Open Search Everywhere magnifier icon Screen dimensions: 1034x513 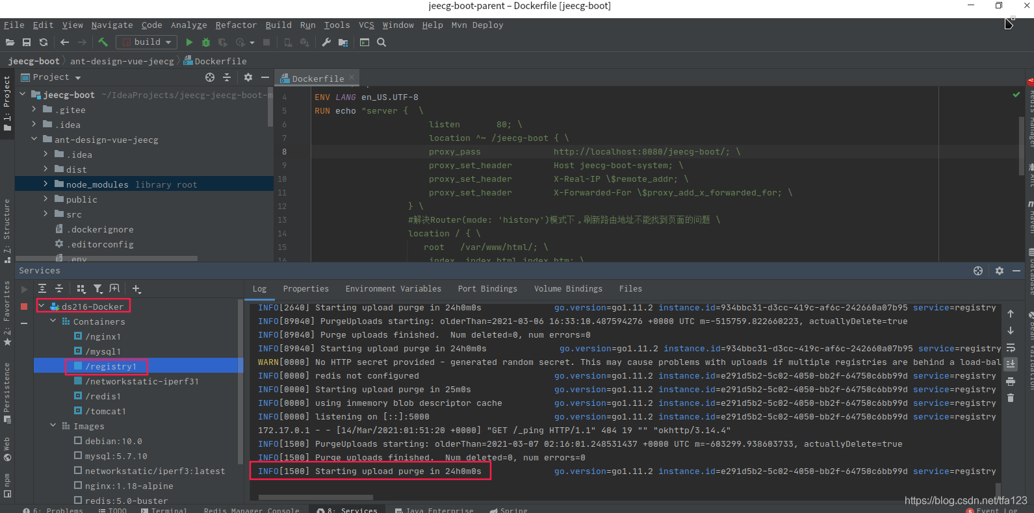pos(381,42)
